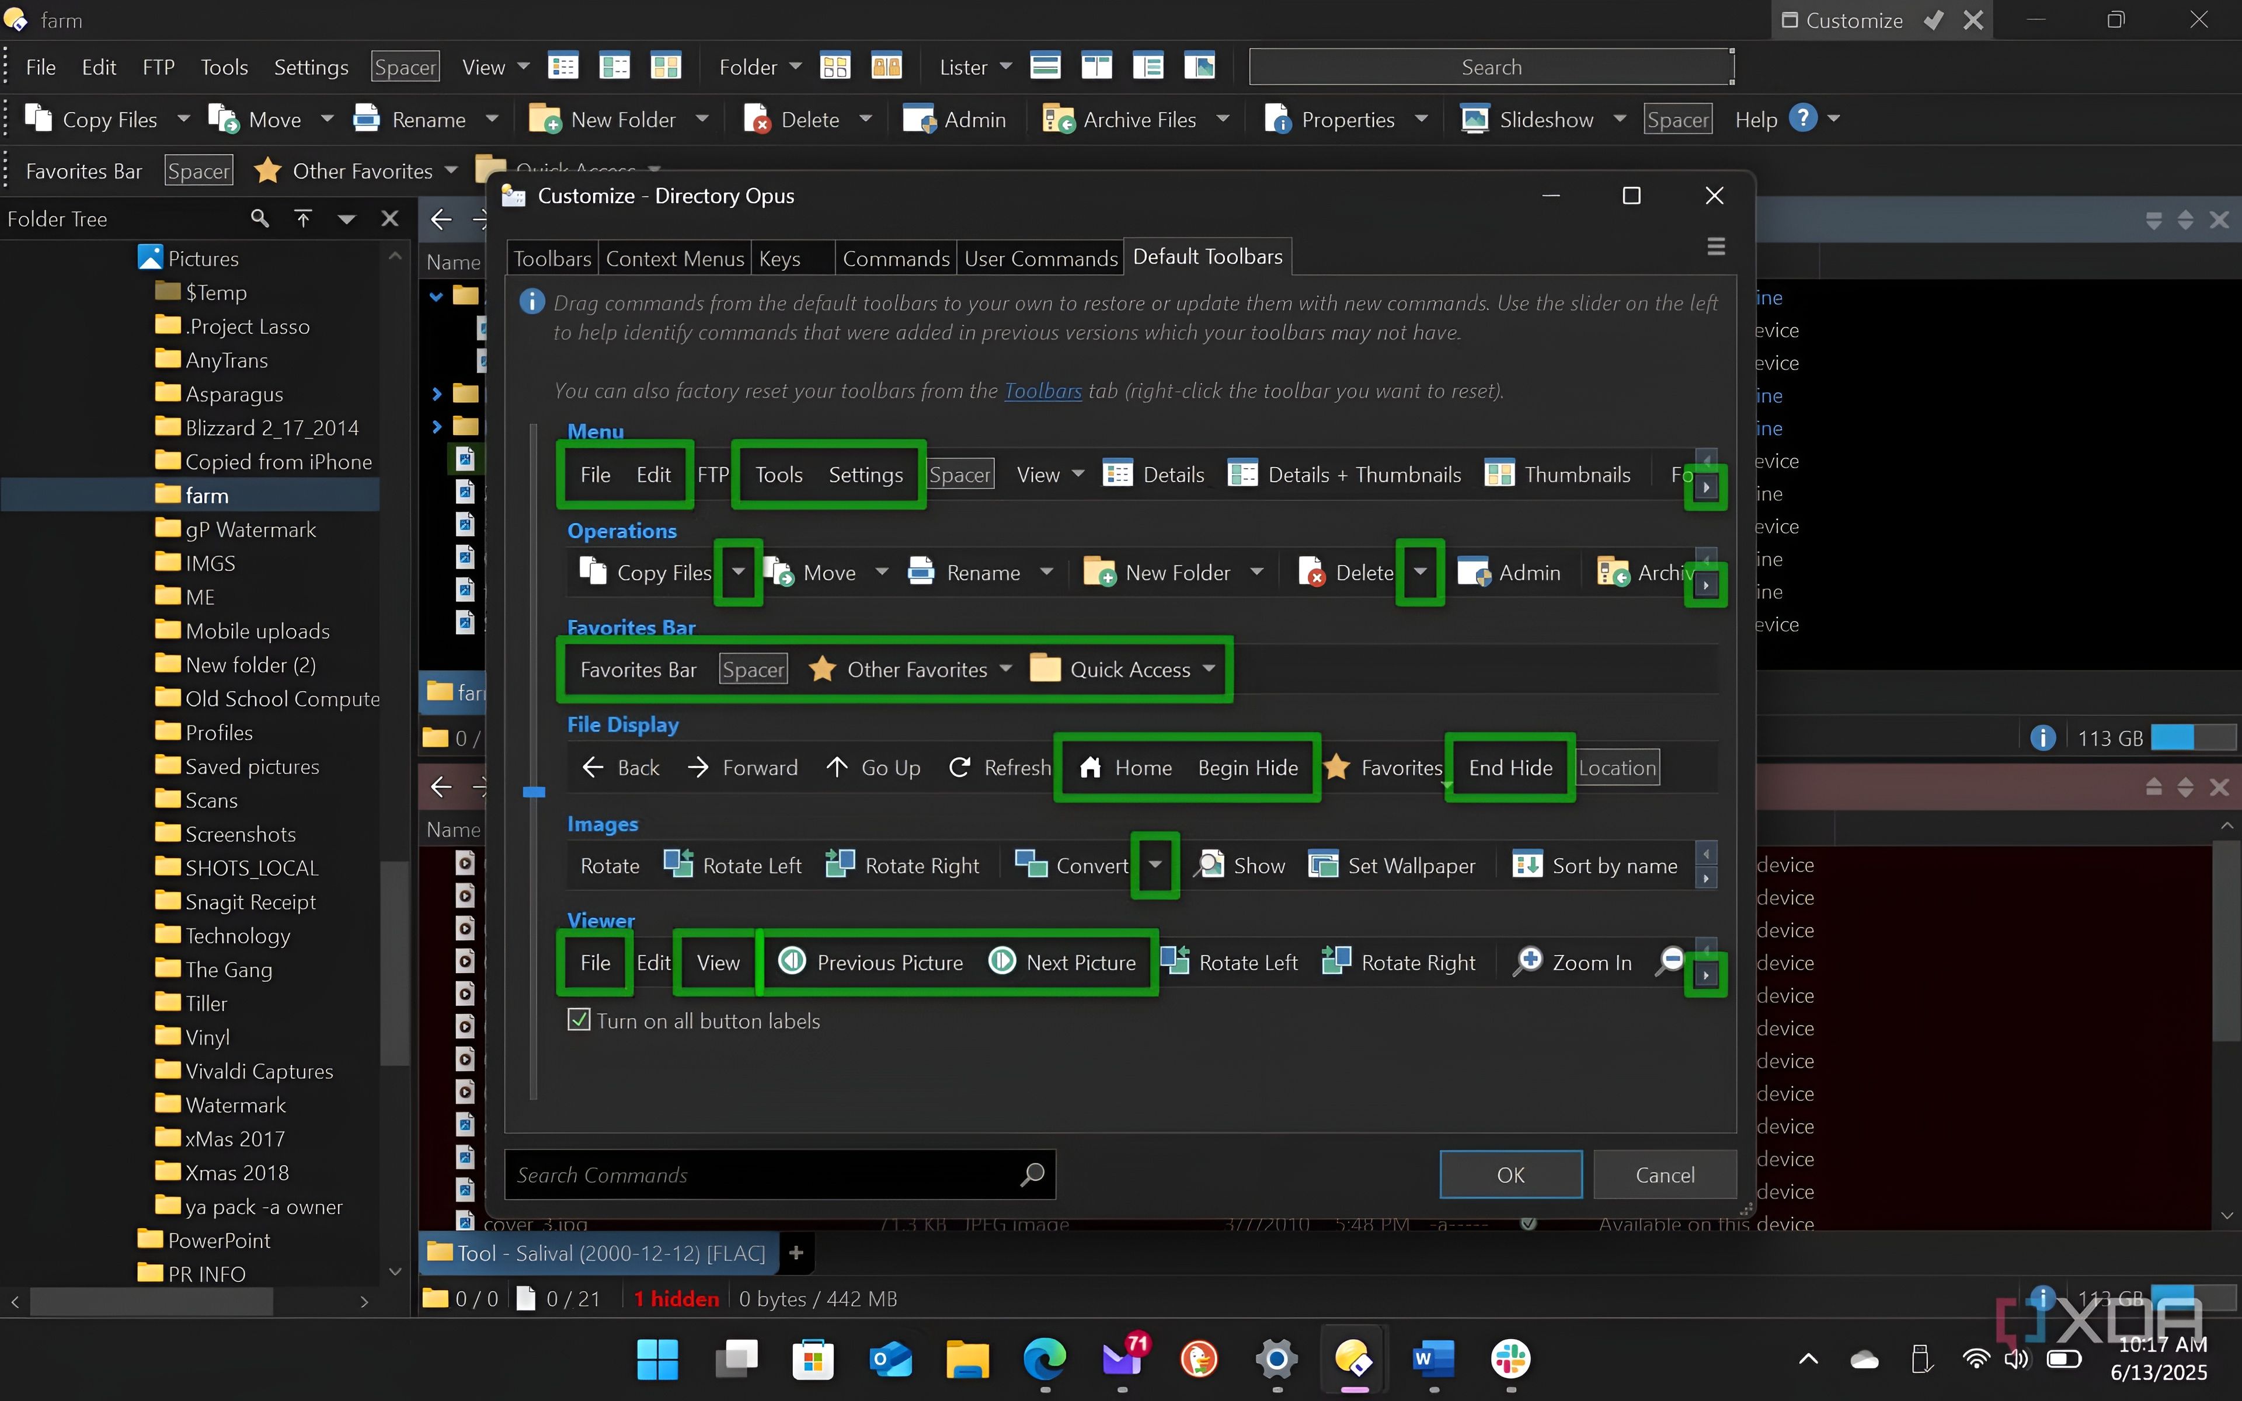Open the Settings menu in the main menu bar
Screen dimensions: 2242x1401
(311, 67)
